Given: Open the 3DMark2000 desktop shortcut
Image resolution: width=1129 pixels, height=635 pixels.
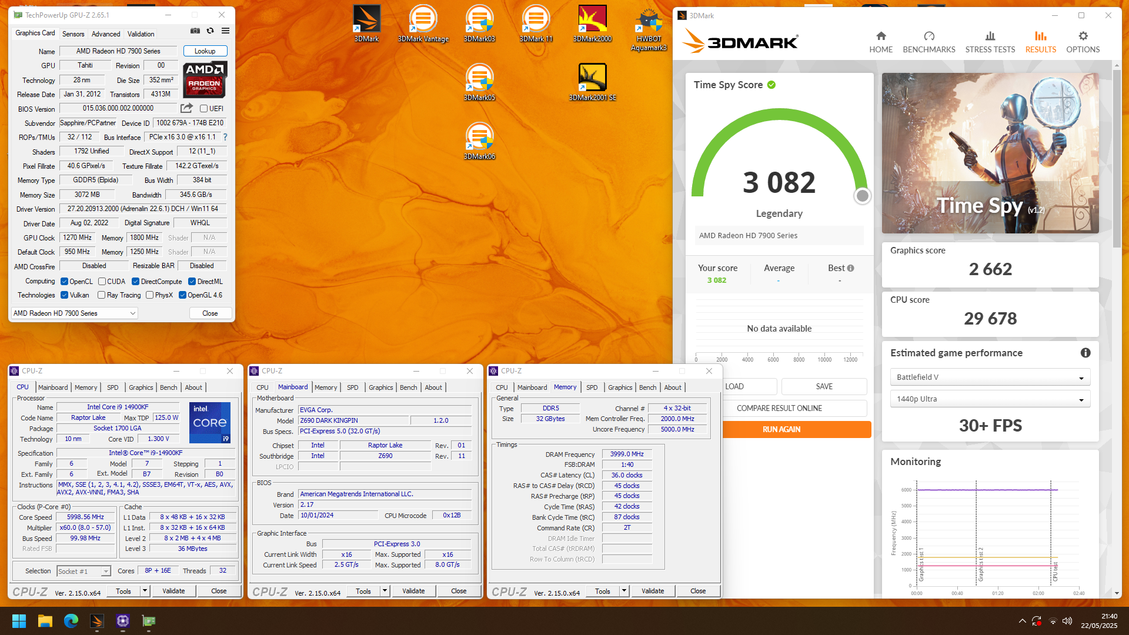Looking at the screenshot, I should 592,24.
